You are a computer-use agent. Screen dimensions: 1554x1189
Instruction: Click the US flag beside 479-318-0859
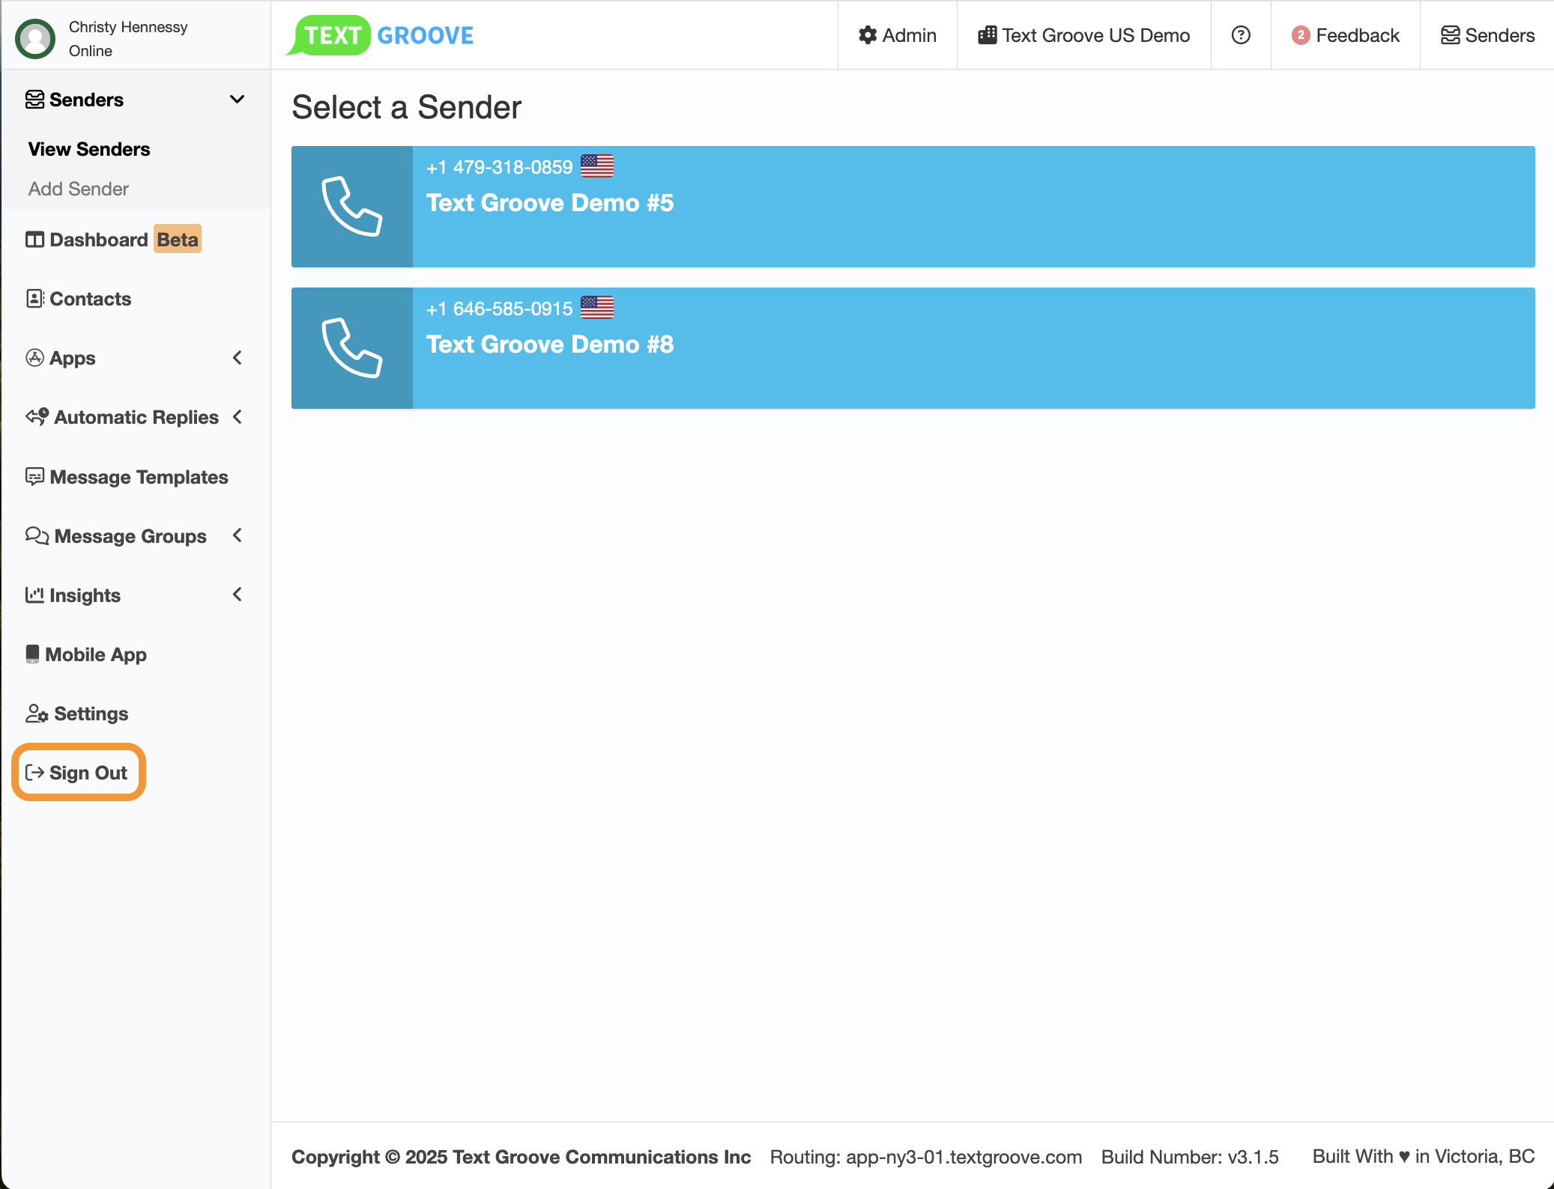[597, 166]
